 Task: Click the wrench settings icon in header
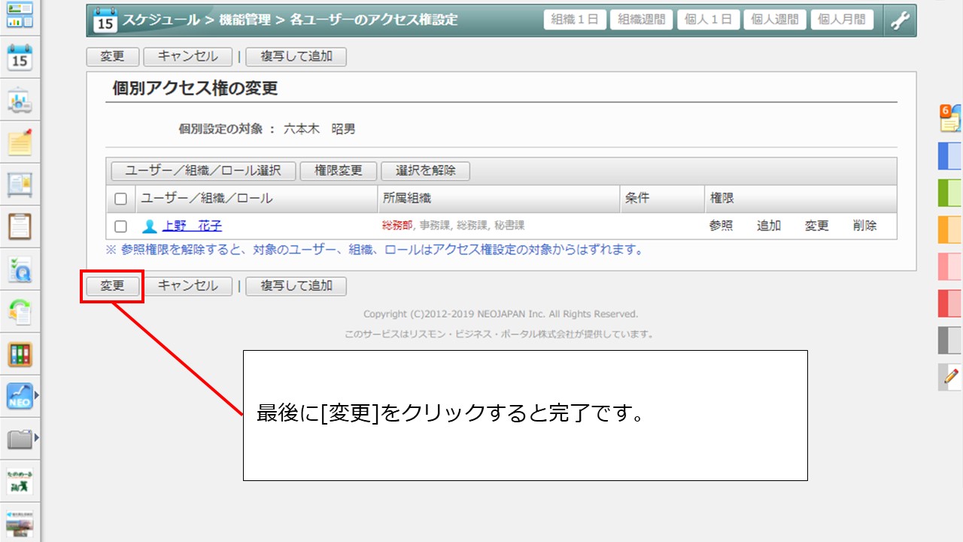900,20
